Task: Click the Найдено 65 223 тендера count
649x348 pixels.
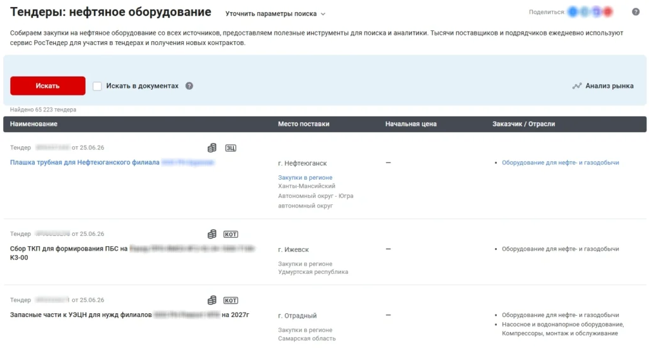Action: coord(43,109)
